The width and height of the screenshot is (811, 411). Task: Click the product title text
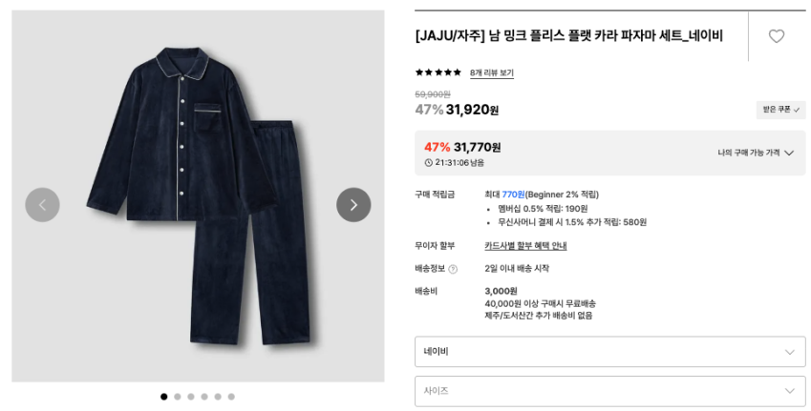tap(568, 36)
